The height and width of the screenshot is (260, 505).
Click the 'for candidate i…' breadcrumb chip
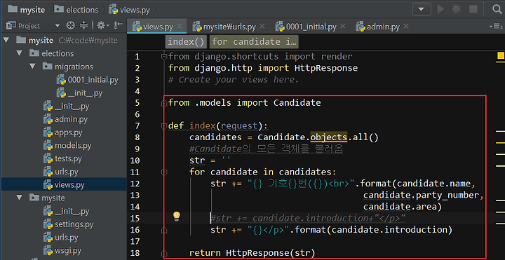coord(254,42)
